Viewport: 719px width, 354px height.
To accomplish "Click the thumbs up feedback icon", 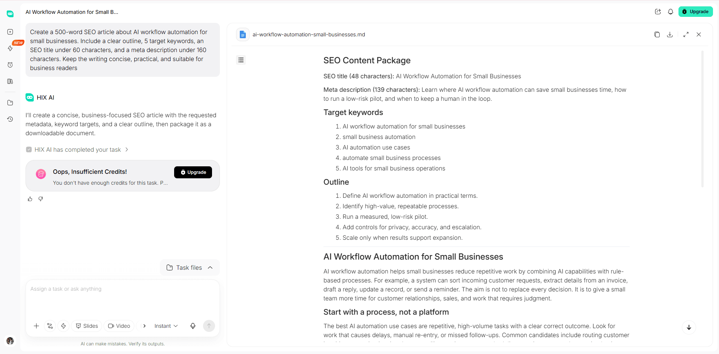I will tap(30, 199).
